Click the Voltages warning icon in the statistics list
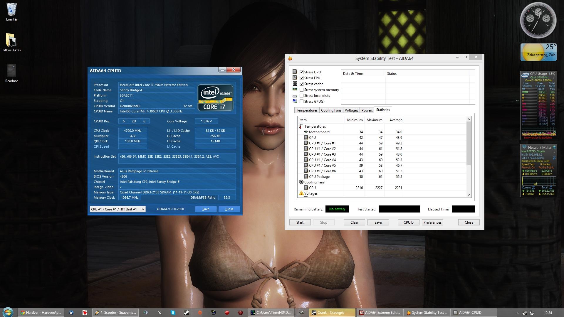 tap(301, 193)
